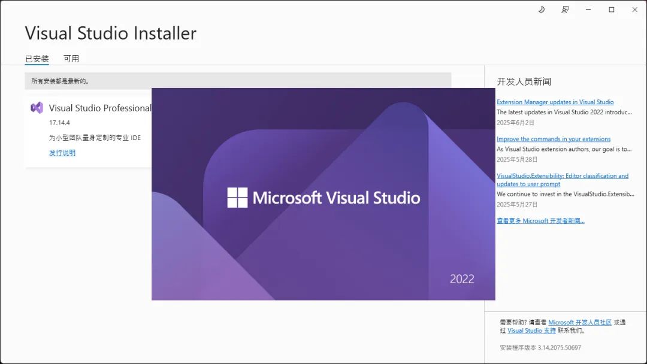Click the date 2025年5月27日
The image size is (647, 364).
517,205
